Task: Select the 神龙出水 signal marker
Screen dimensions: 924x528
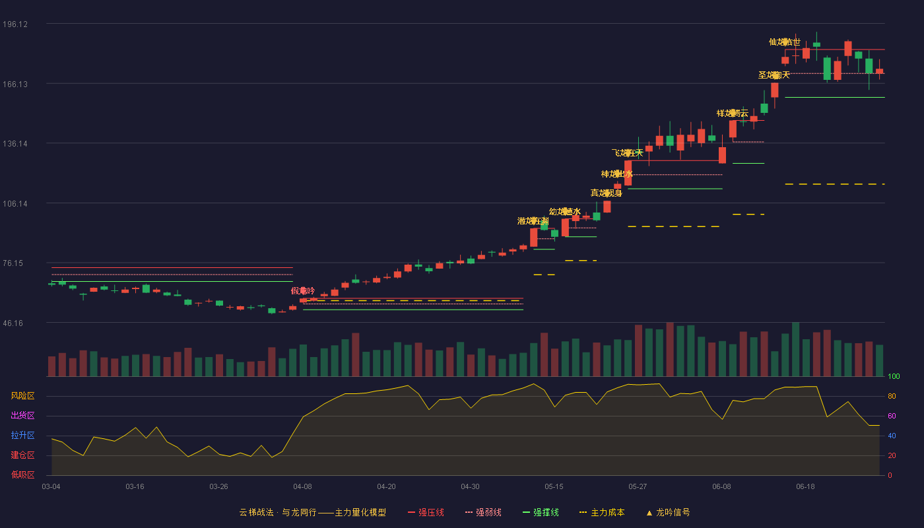Action: [x=617, y=174]
